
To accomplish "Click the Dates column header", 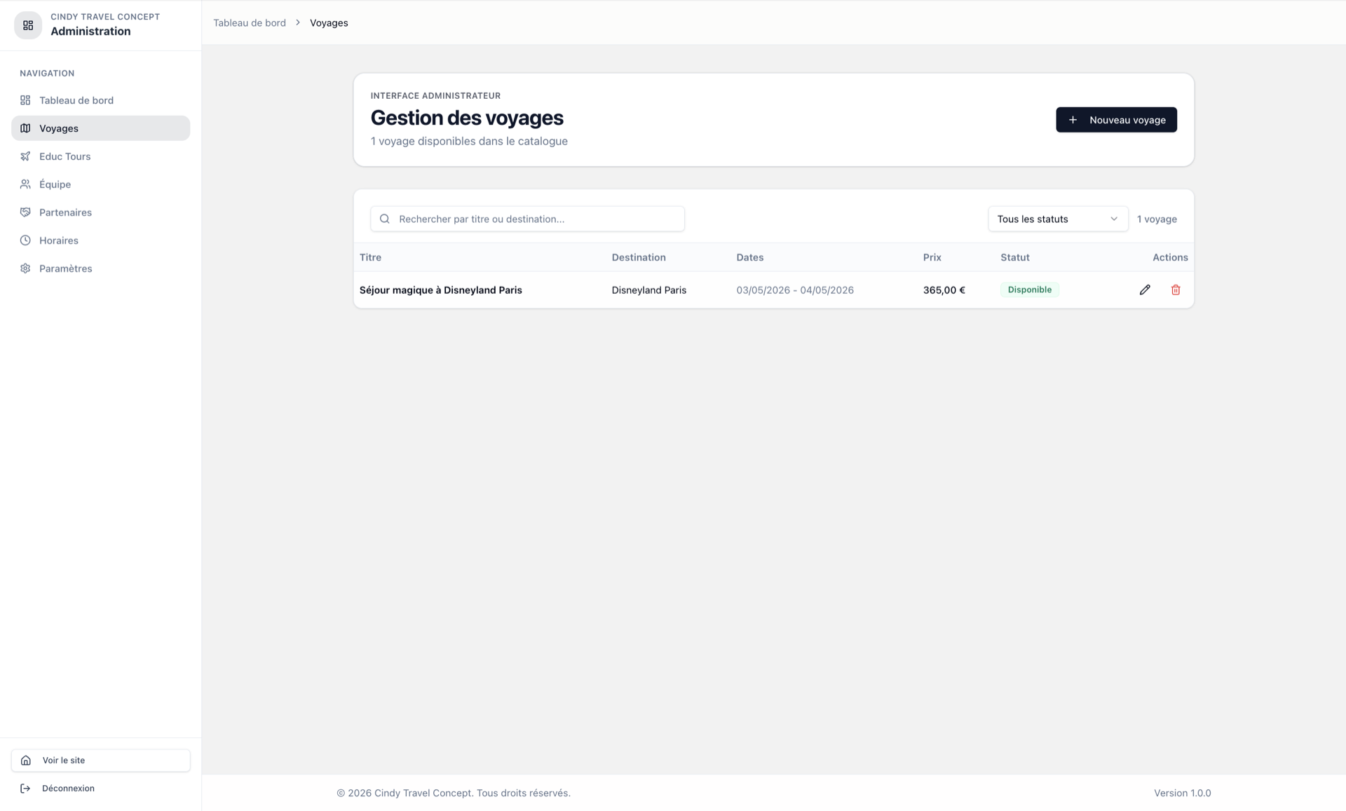I will click(x=749, y=257).
